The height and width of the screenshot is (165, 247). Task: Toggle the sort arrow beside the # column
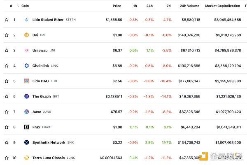point(18,6)
